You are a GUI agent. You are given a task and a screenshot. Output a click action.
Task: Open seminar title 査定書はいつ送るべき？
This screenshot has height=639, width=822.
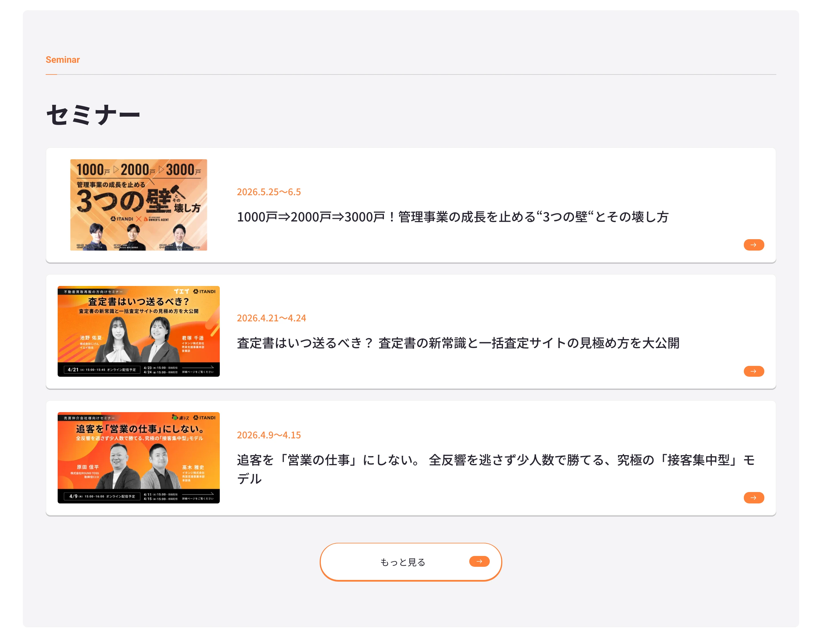coord(458,343)
